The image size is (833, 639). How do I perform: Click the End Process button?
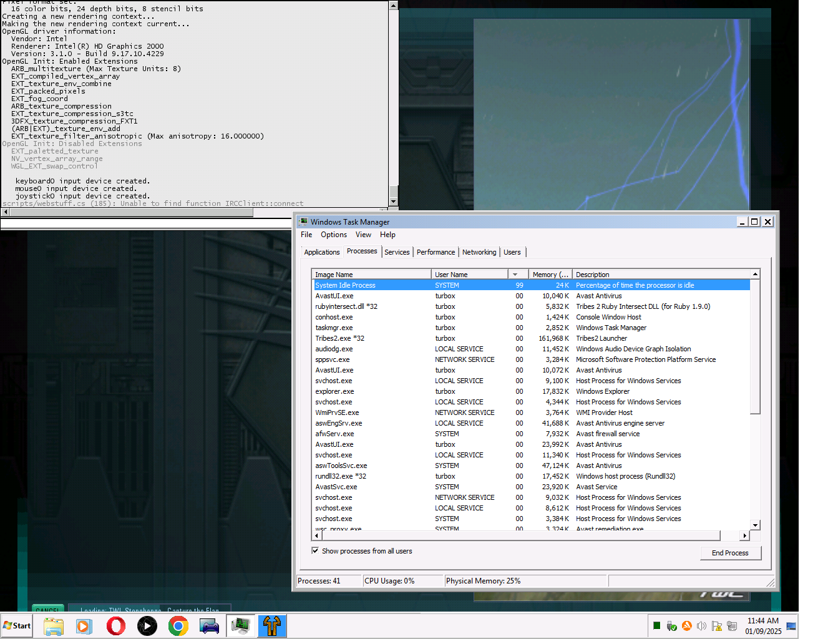(x=730, y=553)
